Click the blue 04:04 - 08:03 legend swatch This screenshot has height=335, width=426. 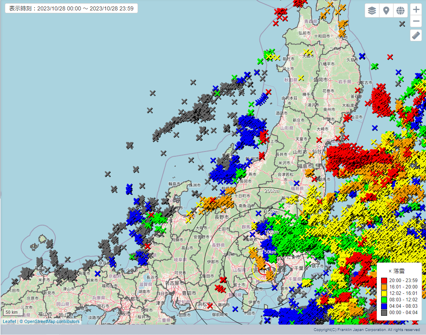point(384,306)
